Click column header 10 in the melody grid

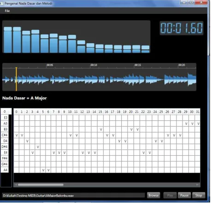[x=70, y=112]
